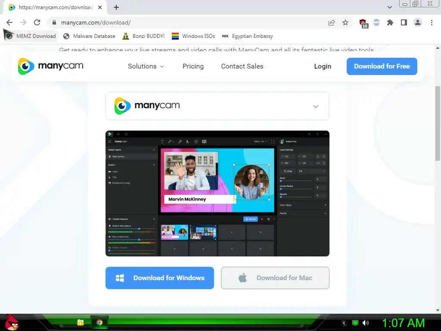Open the Windows ISOs bookmark

tap(193, 36)
